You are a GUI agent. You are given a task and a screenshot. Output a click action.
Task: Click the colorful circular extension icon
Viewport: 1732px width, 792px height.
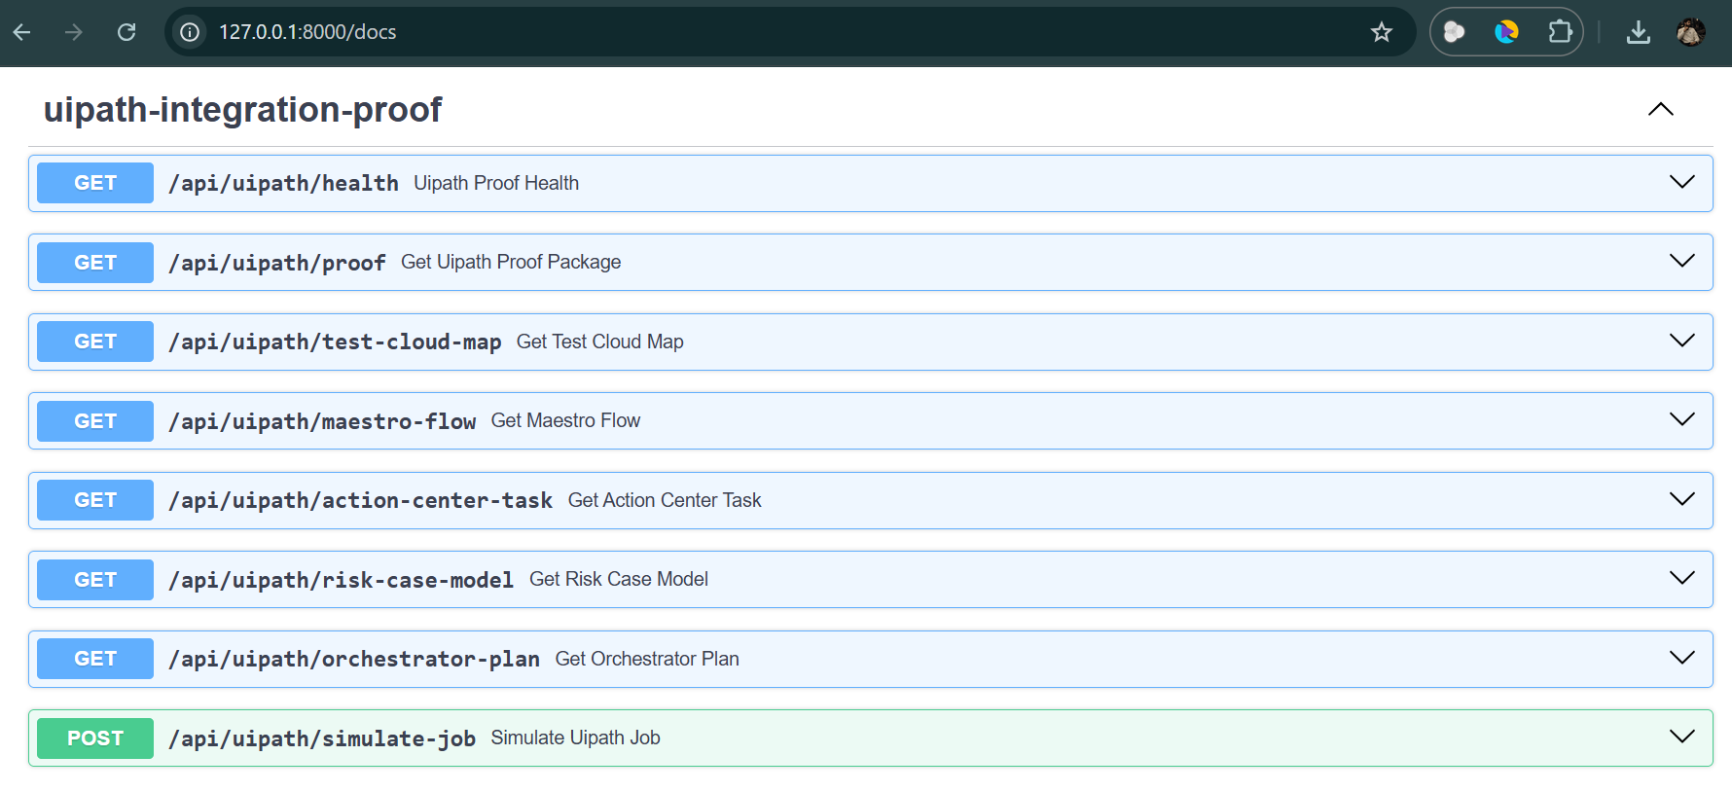coord(1506,32)
